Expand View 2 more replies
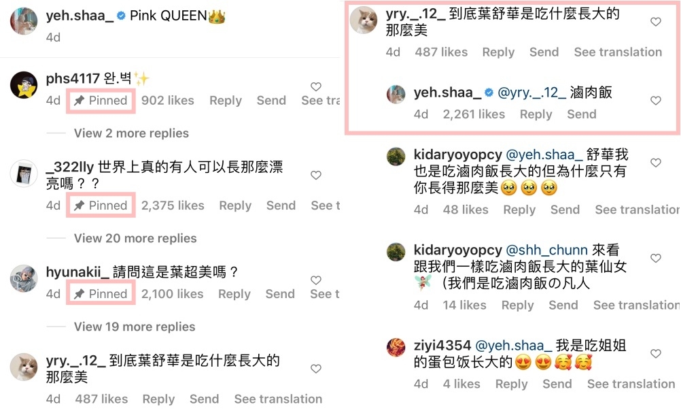This screenshot has width=681, height=409. tap(131, 133)
